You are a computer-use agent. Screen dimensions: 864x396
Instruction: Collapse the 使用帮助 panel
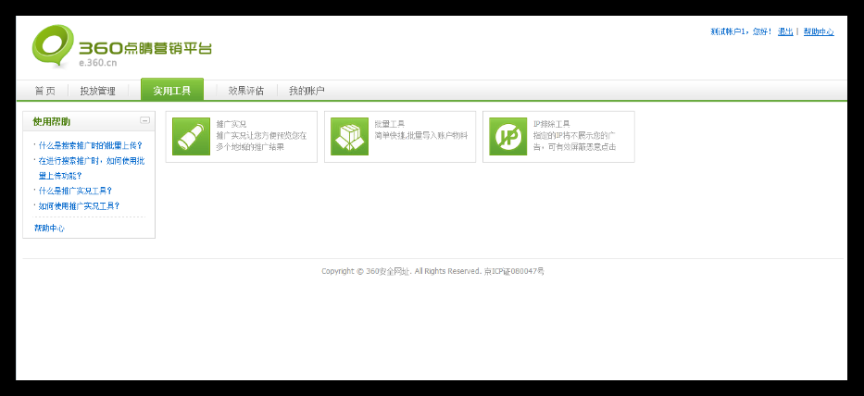[144, 120]
